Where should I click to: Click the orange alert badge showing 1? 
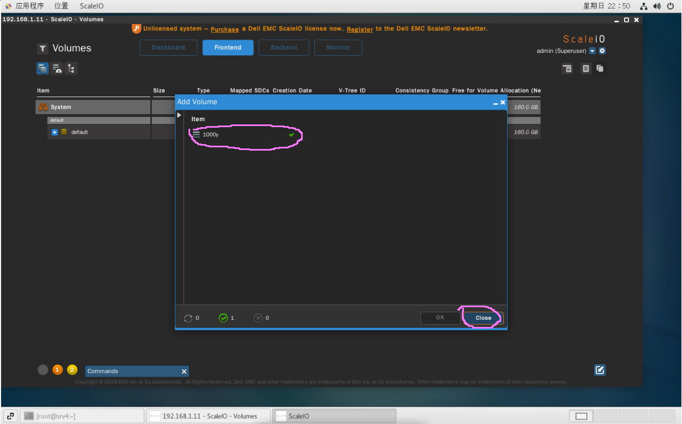click(x=57, y=369)
